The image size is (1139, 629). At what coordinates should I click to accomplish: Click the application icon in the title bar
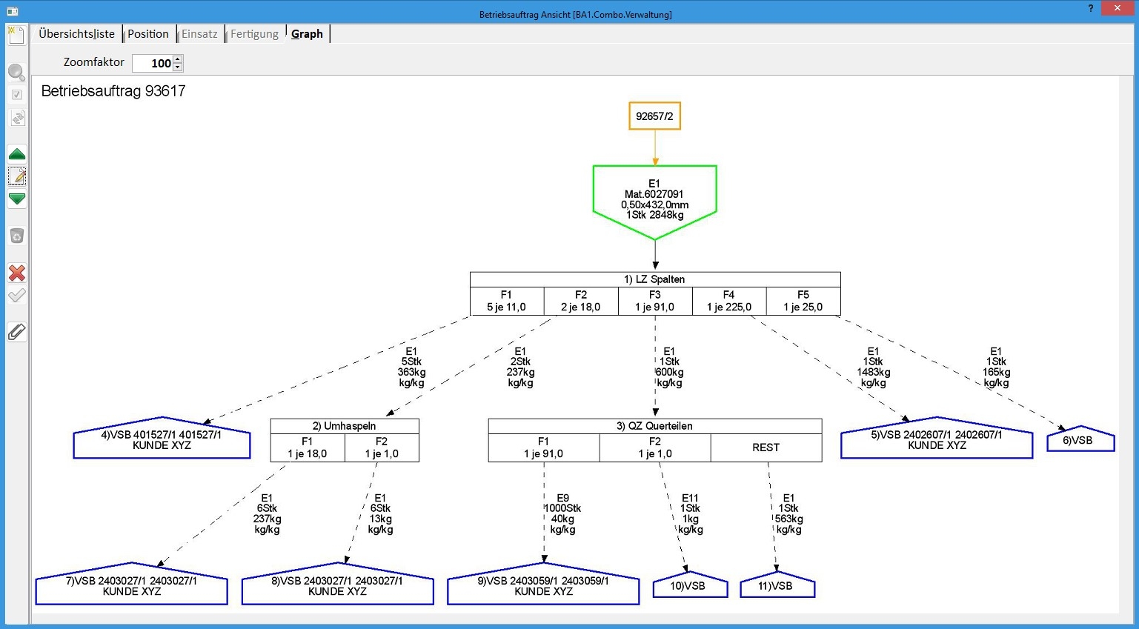click(x=13, y=11)
